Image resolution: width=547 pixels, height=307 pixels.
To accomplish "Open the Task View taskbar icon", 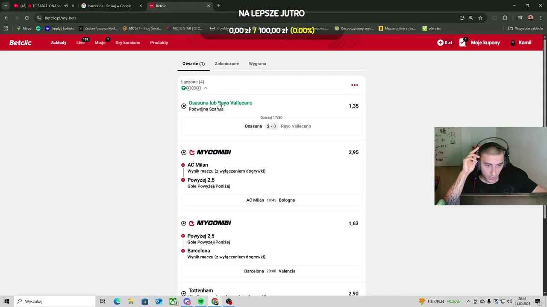I will click(103, 301).
